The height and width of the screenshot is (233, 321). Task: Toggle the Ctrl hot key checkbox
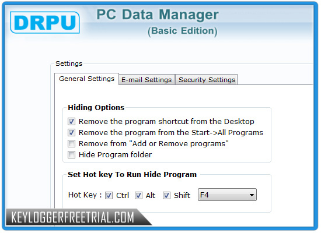pos(109,195)
